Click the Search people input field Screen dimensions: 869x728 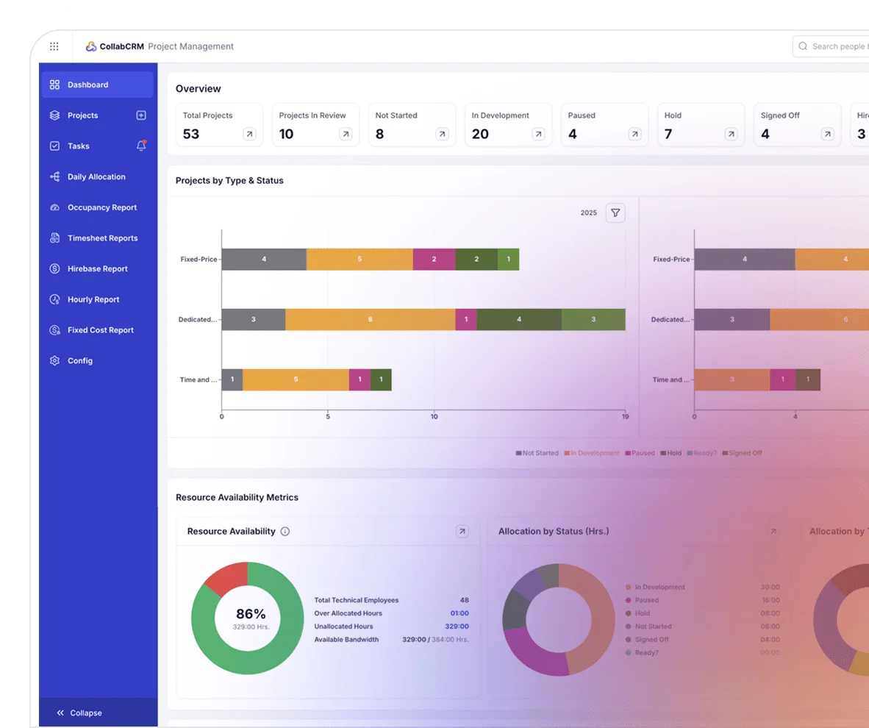pyautogui.click(x=838, y=46)
